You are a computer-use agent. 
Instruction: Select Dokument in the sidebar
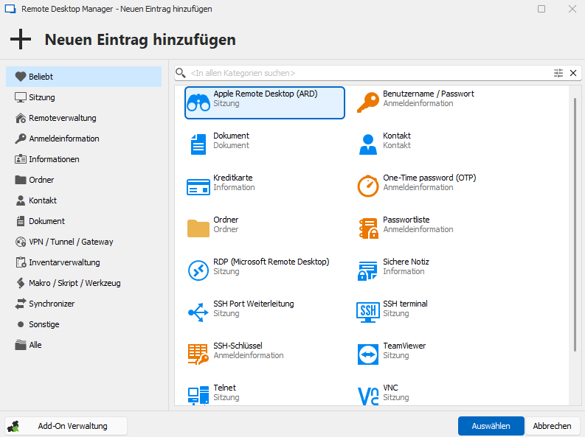[83, 221]
